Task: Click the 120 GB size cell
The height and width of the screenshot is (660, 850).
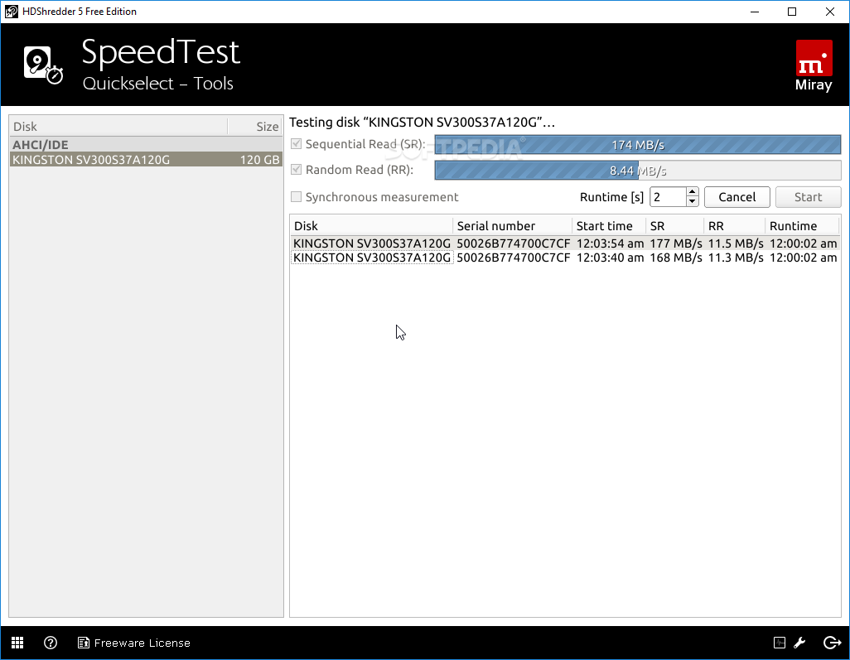Action: [259, 160]
